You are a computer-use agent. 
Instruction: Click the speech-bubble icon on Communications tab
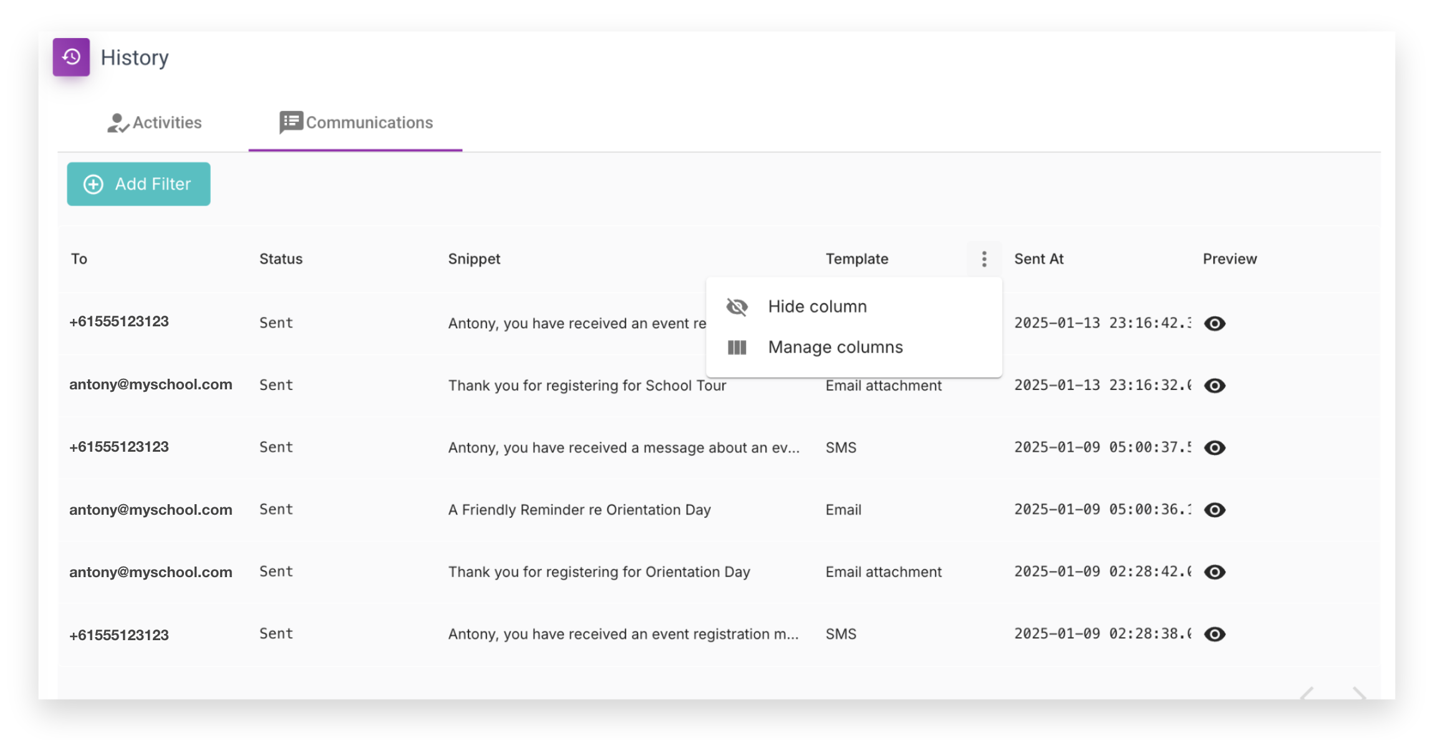[291, 122]
